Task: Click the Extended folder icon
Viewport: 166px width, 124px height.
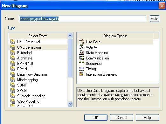Action: 13,52
